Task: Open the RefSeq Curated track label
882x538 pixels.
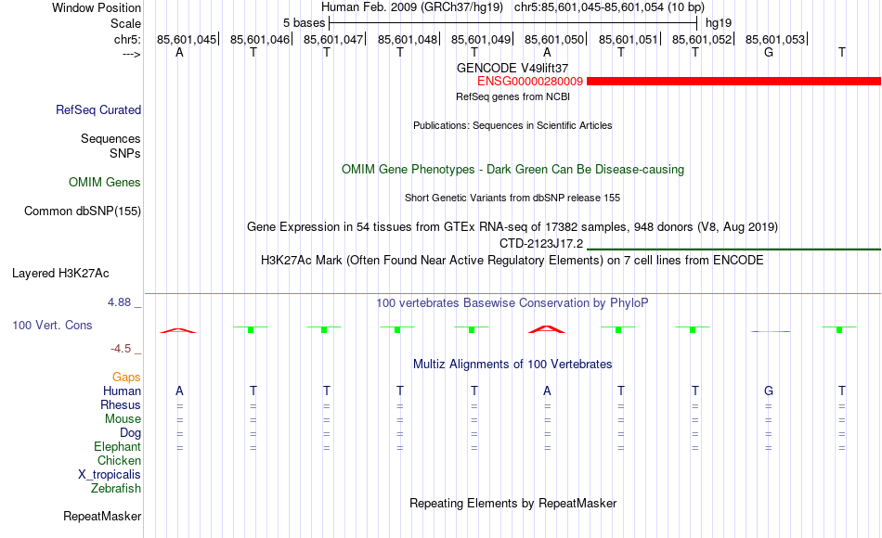Action: pos(98,110)
